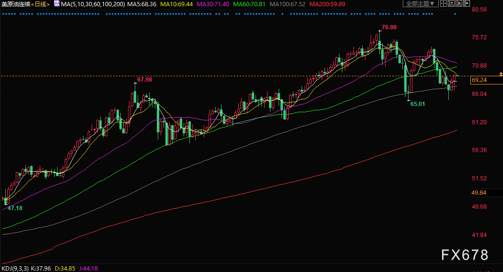503x272 pixels.
Task: Select the MA100:67.52 value
Action: pyautogui.click(x=287, y=4)
